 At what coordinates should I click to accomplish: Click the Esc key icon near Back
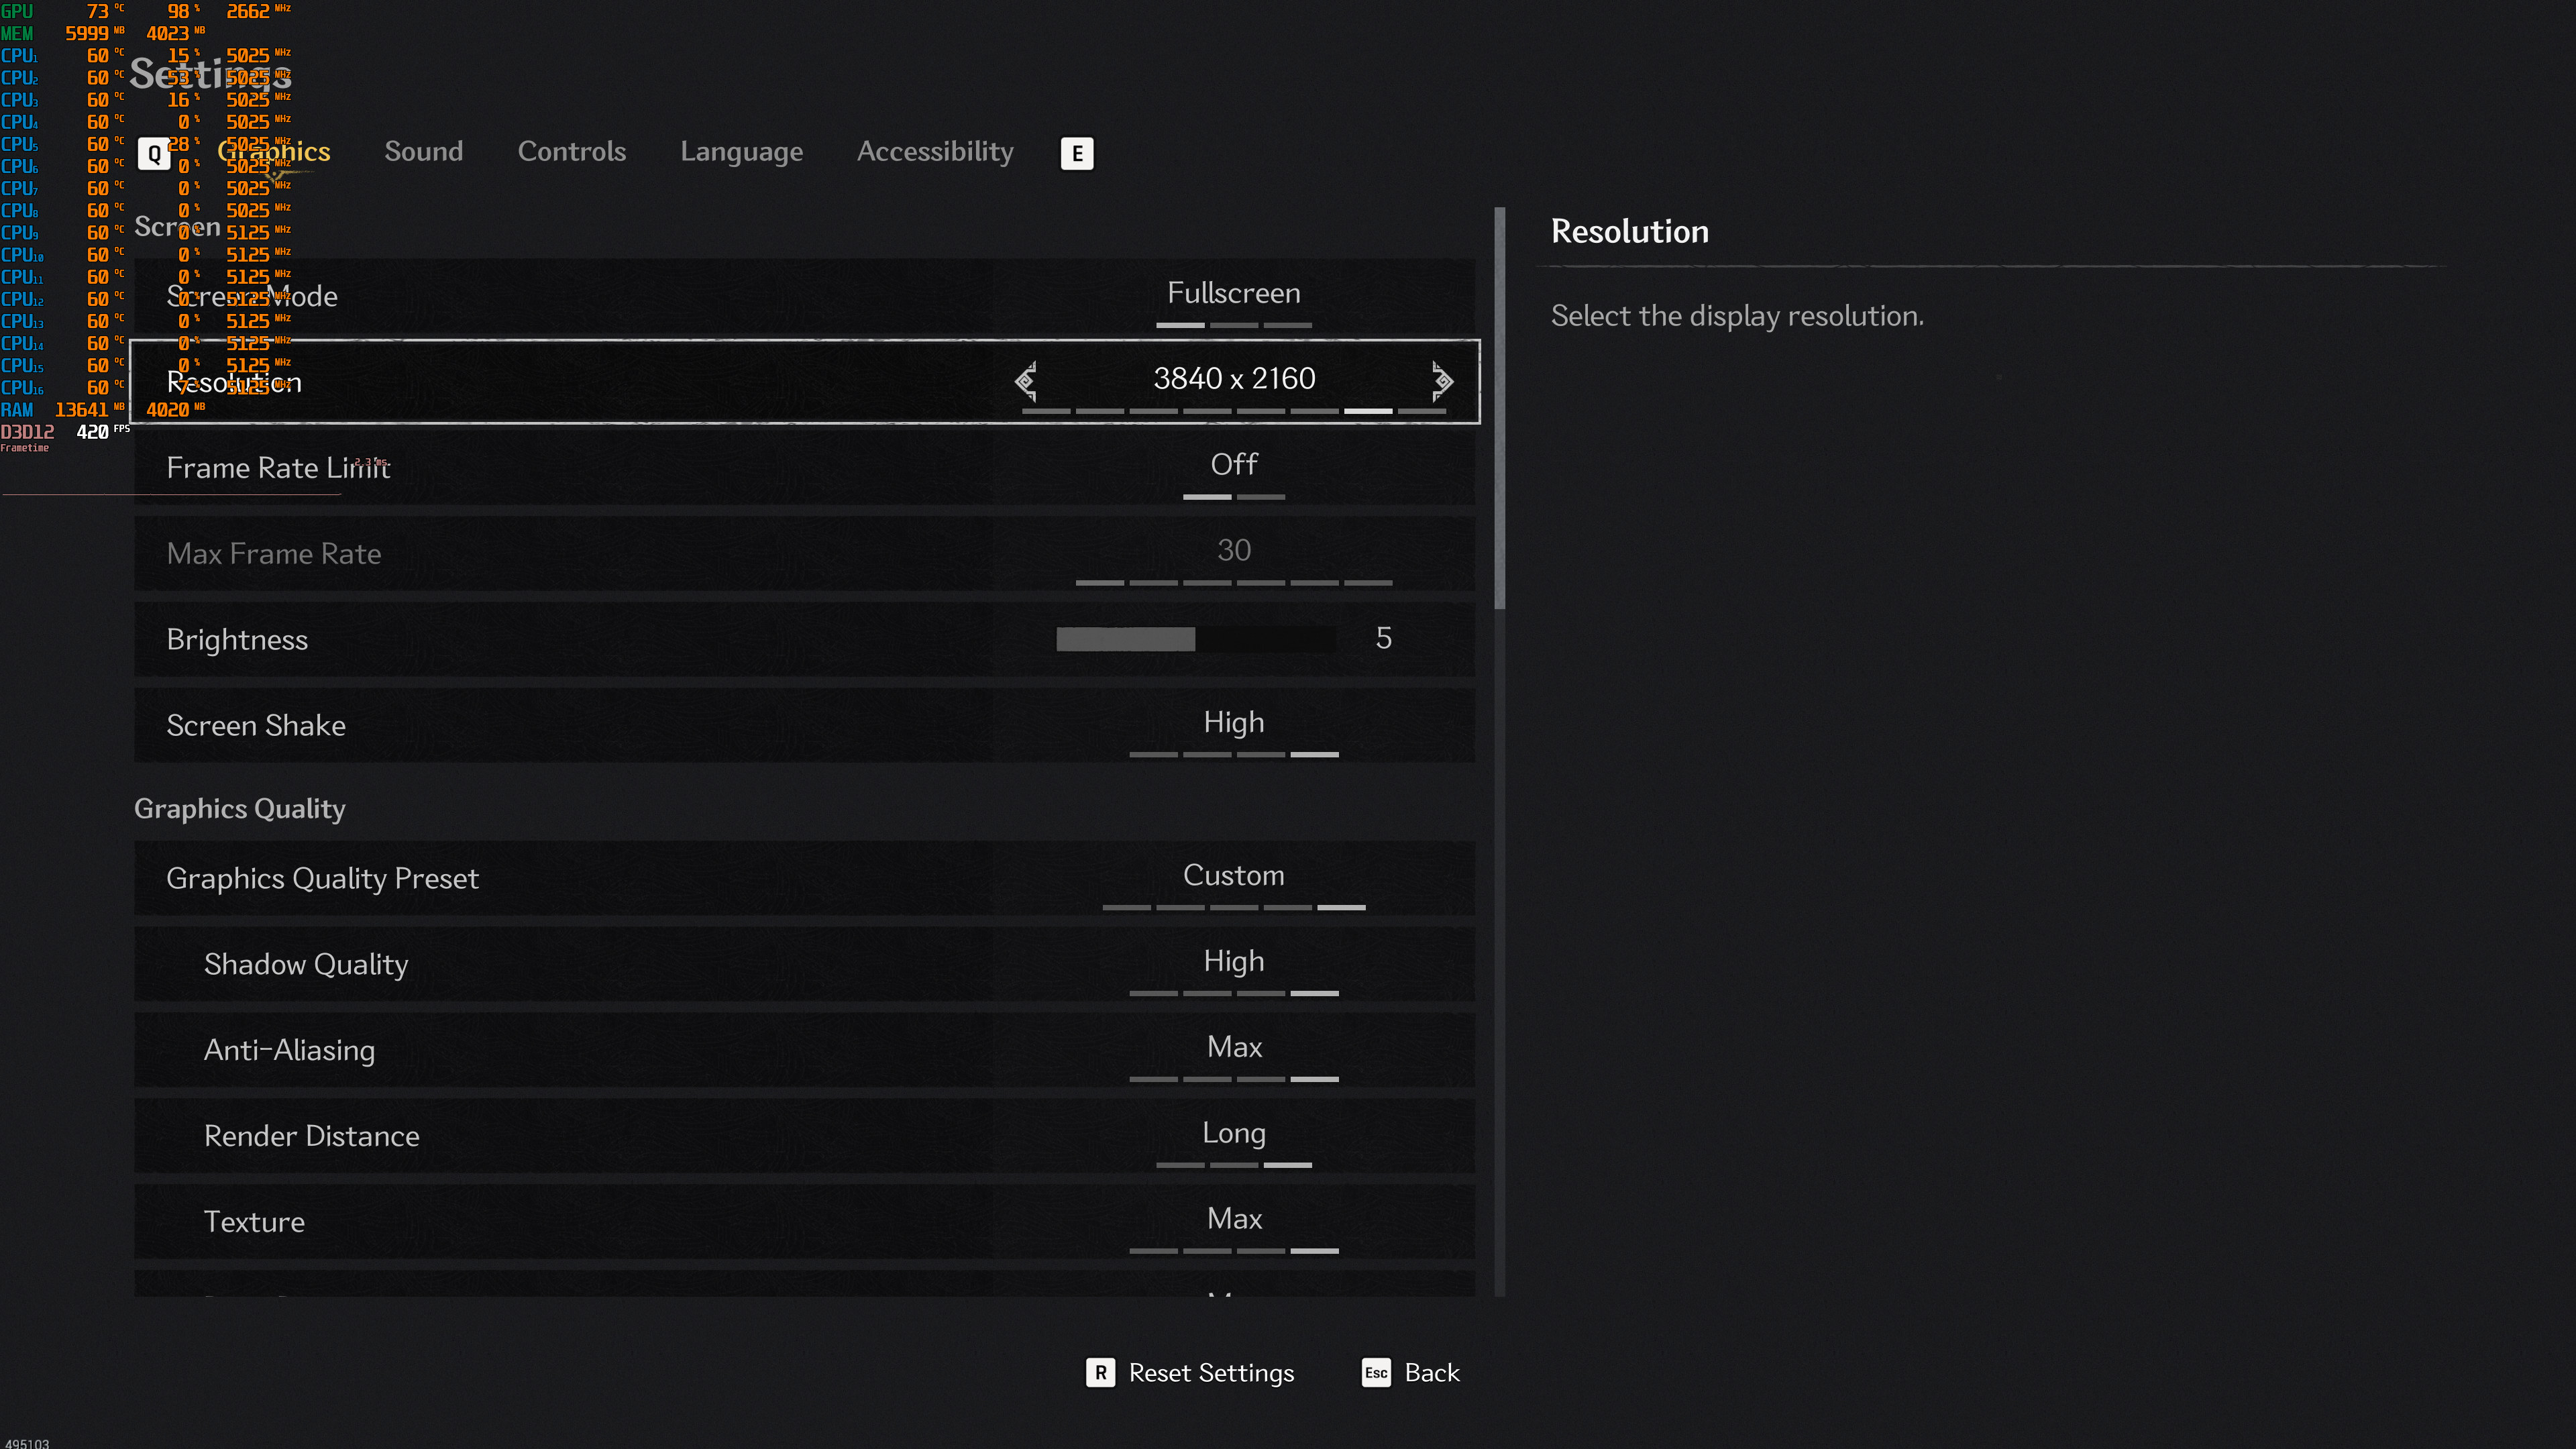coord(1376,1372)
